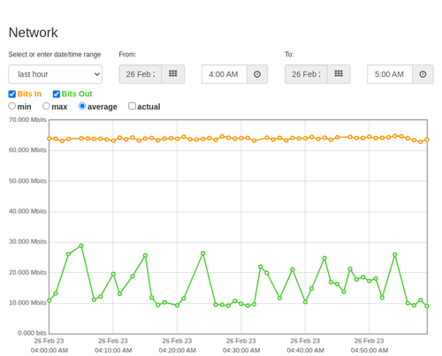Viewport: 442px width, 356px height.
Task: Click the 04:20:00 AM time axis label
Action: tap(178, 351)
